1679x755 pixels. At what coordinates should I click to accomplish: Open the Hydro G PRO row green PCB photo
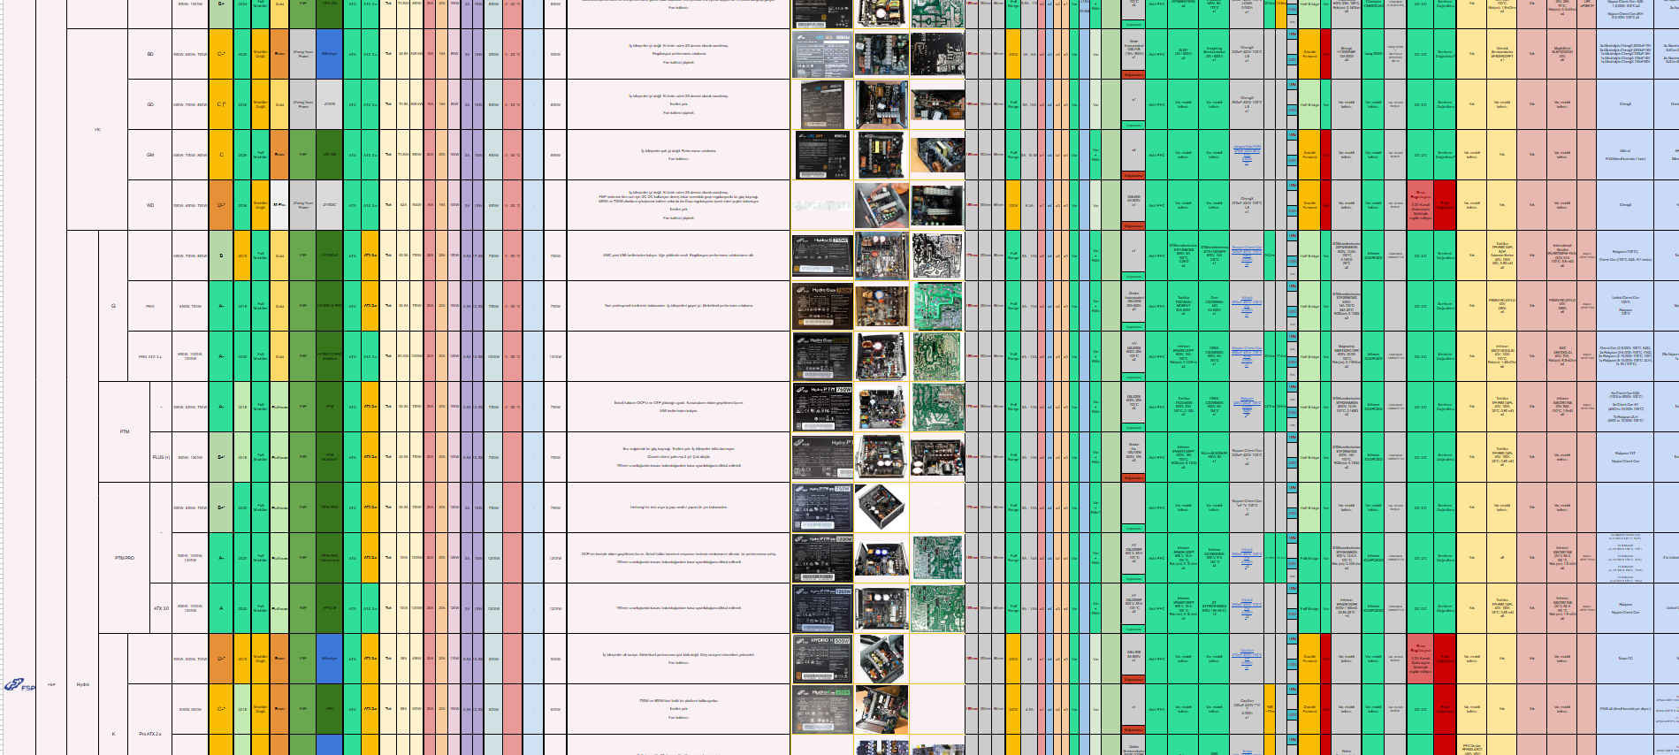937,306
